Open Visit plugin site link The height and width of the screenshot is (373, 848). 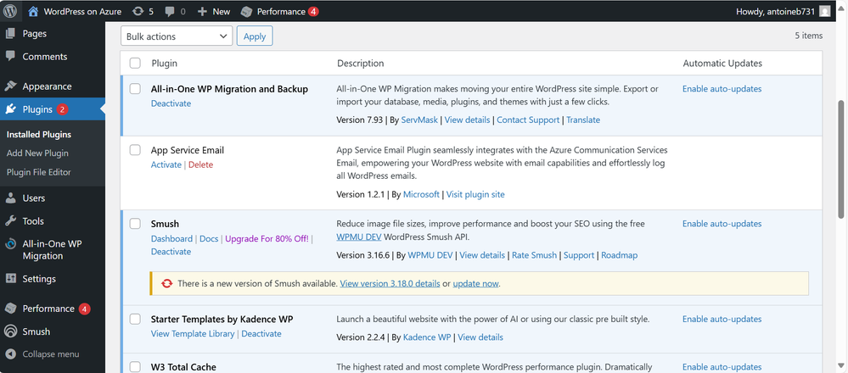point(475,194)
